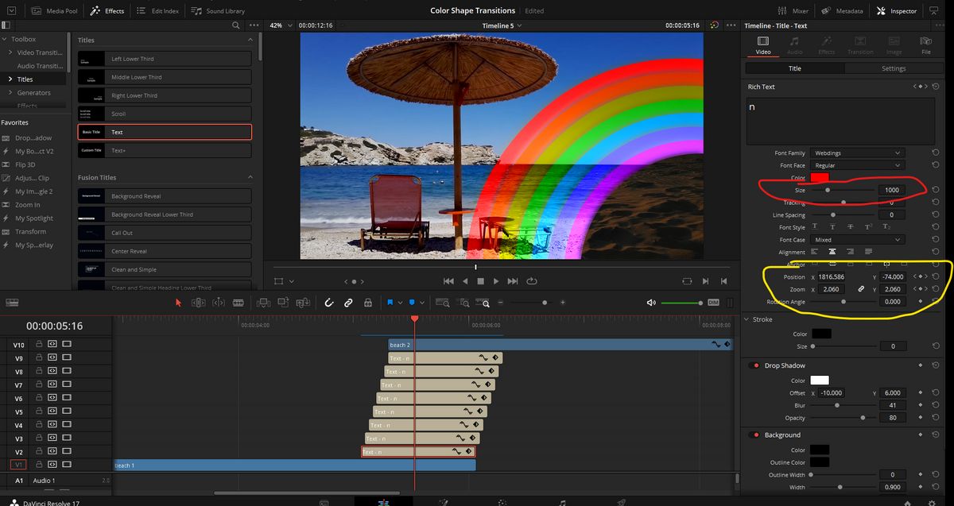This screenshot has height=506, width=954.
Task: Switch to the Settings tab in the Inspector
Action: pyautogui.click(x=894, y=68)
